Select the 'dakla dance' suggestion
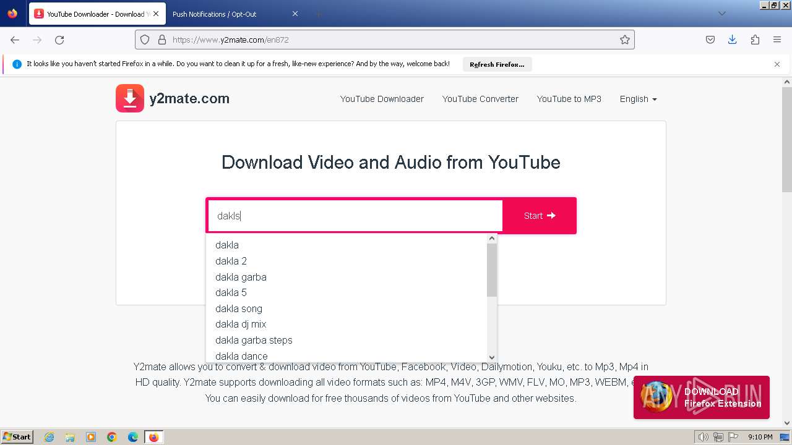 (346, 355)
